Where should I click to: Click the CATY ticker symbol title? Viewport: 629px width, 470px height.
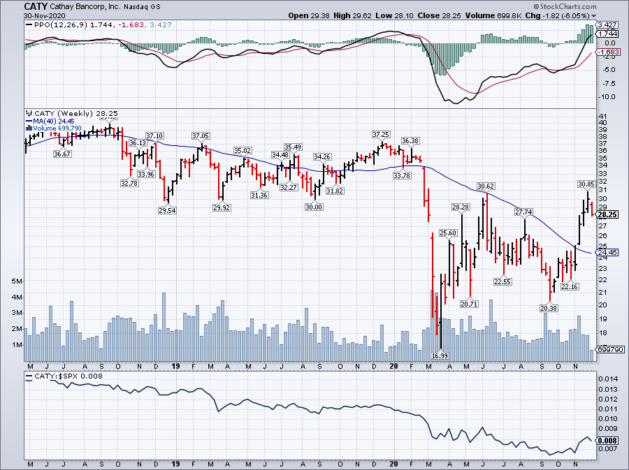coord(36,6)
